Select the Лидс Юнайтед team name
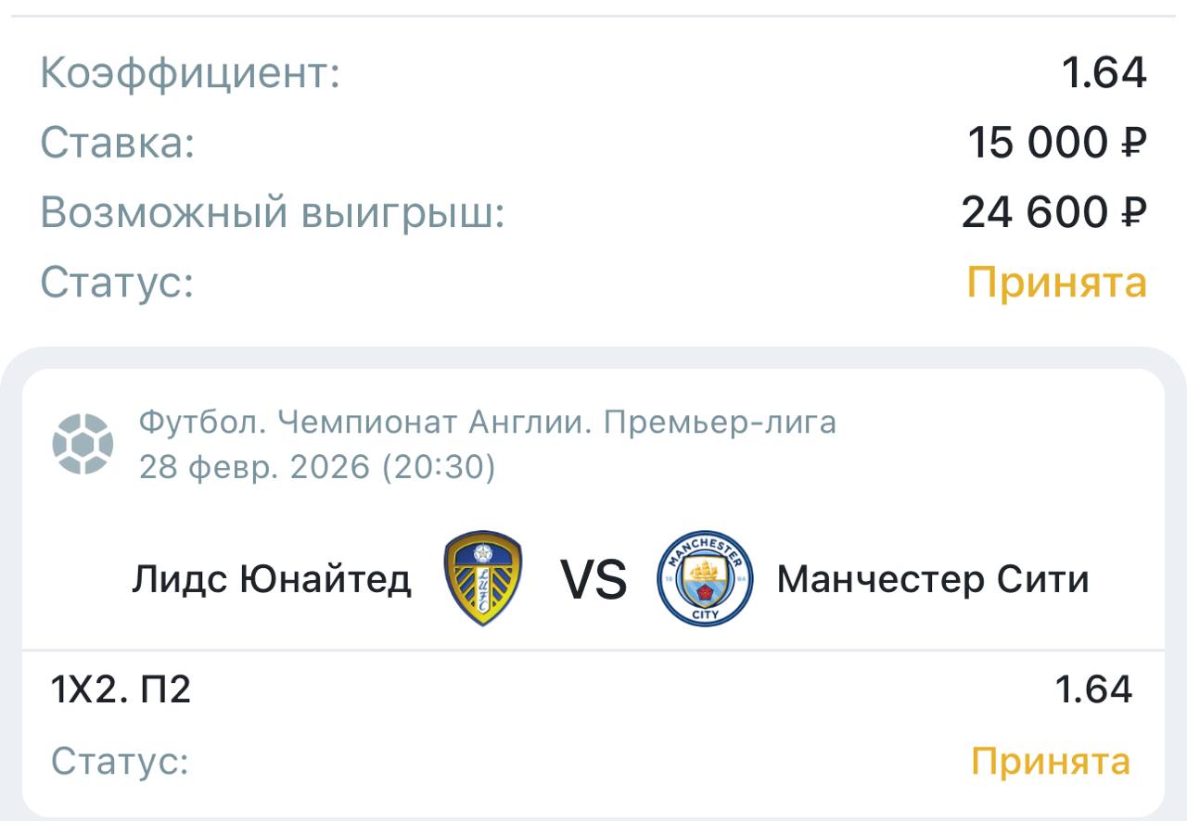Image resolution: width=1187 pixels, height=821 pixels. click(272, 579)
